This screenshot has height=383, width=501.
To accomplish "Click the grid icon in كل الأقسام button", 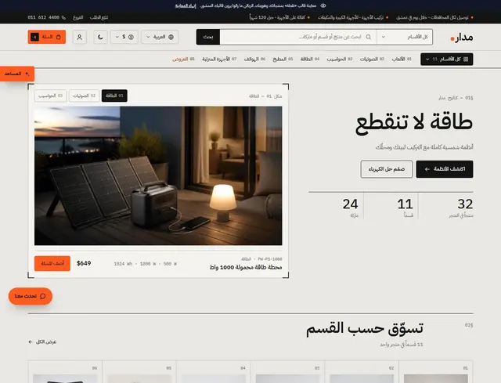I will point(466,60).
